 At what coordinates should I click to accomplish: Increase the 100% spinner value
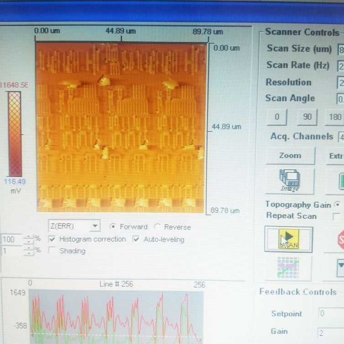click(29, 237)
